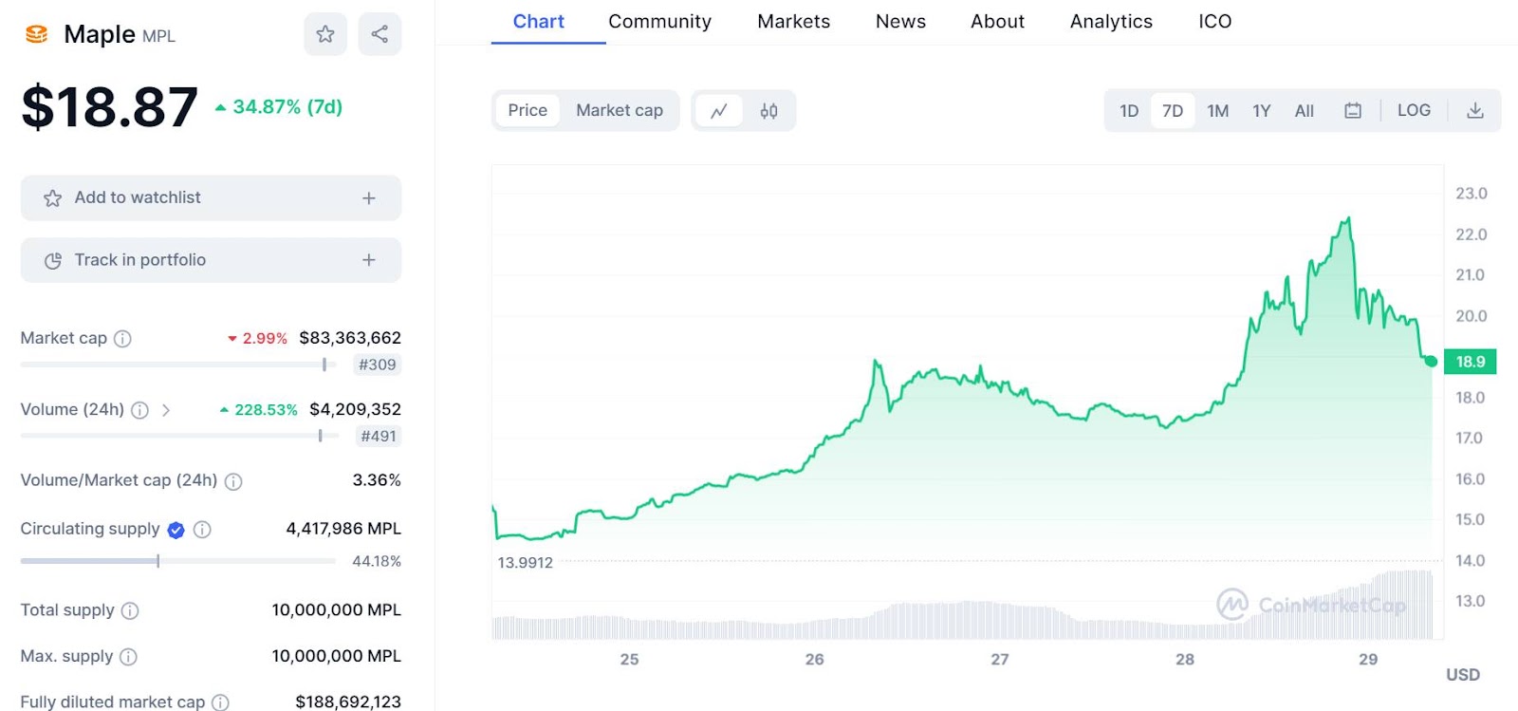Click the #491 volume rank badge
The height and width of the screenshot is (711, 1518).
click(x=378, y=437)
